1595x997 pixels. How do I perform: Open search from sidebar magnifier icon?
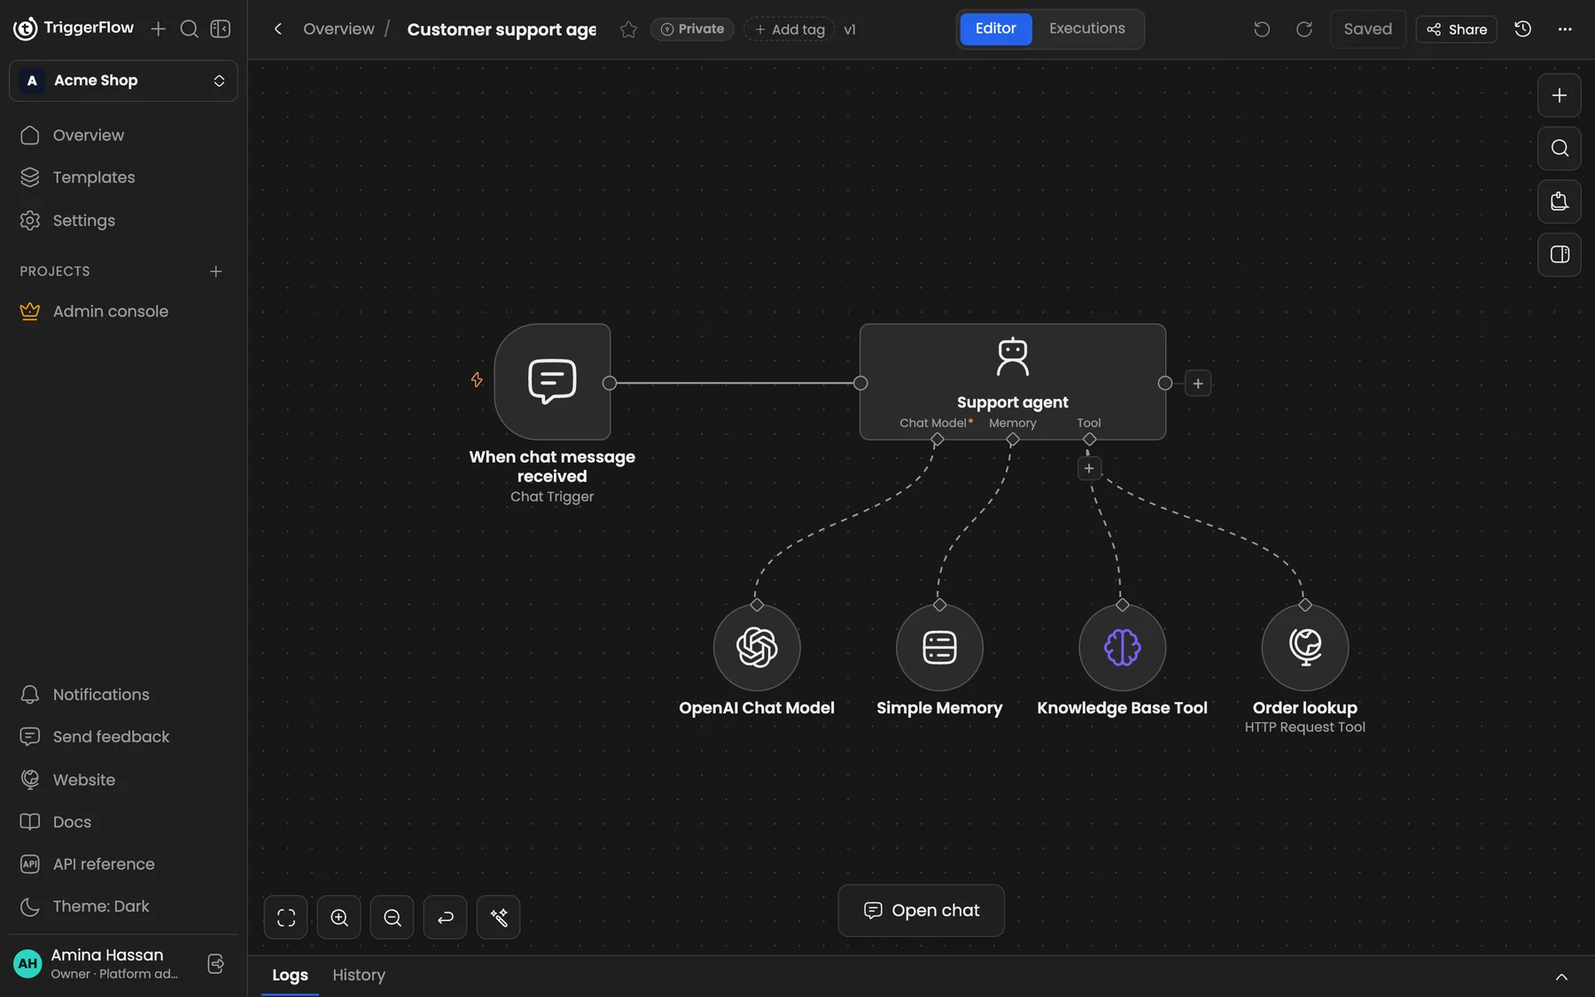189,29
